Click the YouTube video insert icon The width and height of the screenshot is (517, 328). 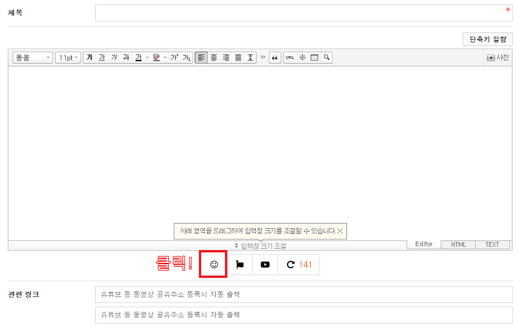pos(265,264)
